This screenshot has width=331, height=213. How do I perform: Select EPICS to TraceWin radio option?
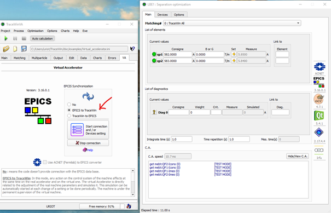click(x=69, y=110)
